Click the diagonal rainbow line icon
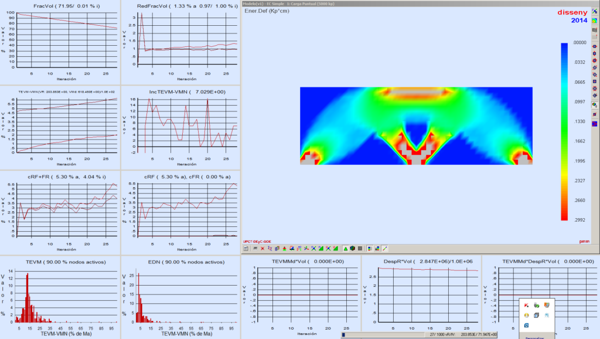The width and height of the screenshot is (600, 339). (x=384, y=248)
